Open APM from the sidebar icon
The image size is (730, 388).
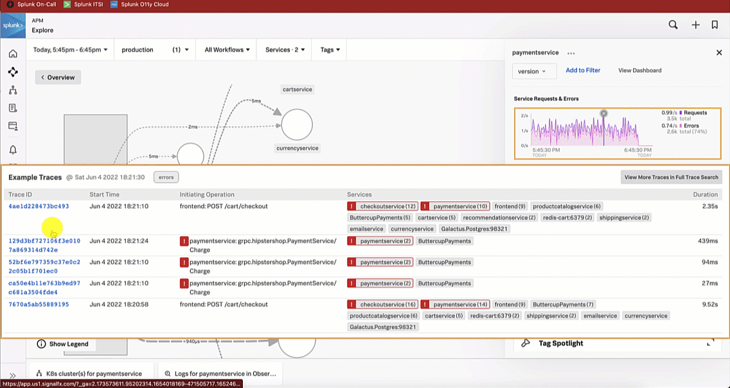(13, 72)
